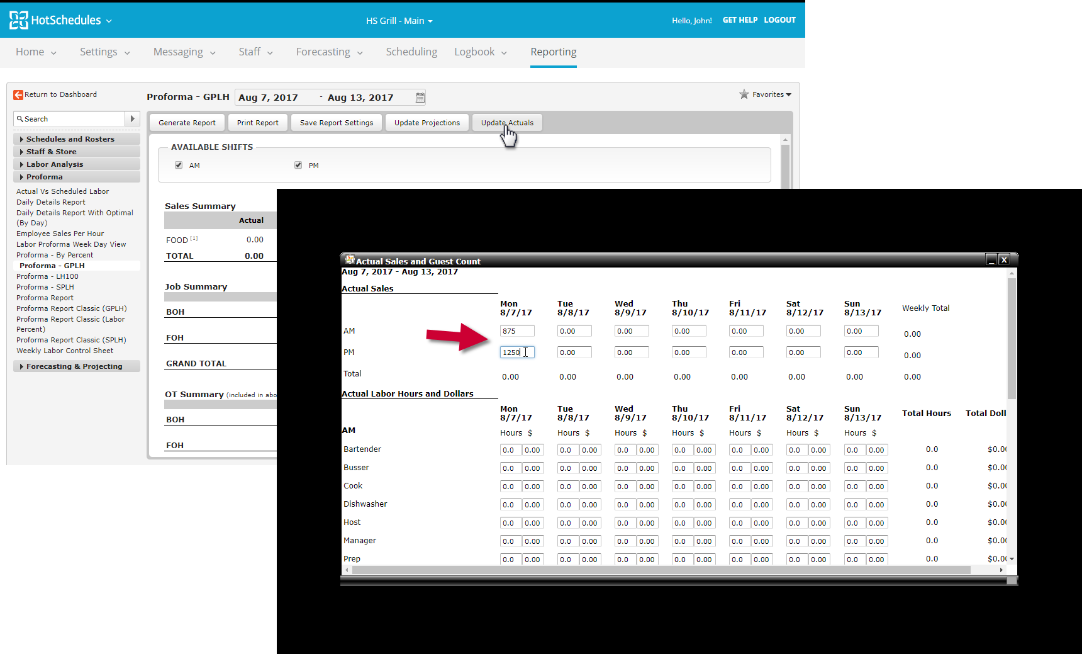The height and width of the screenshot is (654, 1082).
Task: Open the Logbook menu
Action: (x=480, y=52)
